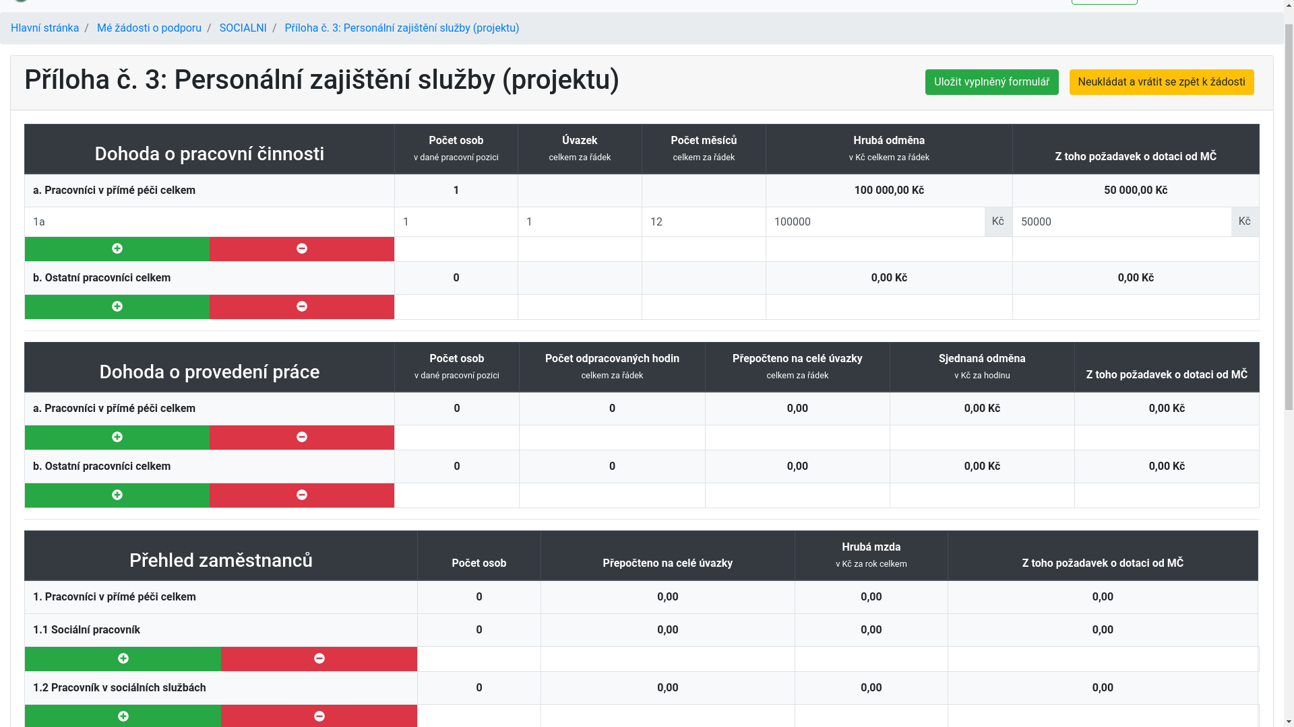Add row under 1.1 Sociální pracovník
This screenshot has width=1294, height=727.
coord(123,659)
